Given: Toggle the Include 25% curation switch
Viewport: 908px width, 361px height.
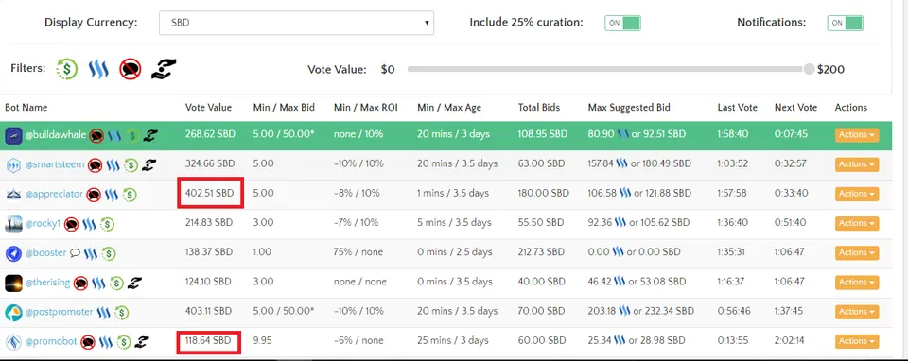Looking at the screenshot, I should [x=622, y=23].
